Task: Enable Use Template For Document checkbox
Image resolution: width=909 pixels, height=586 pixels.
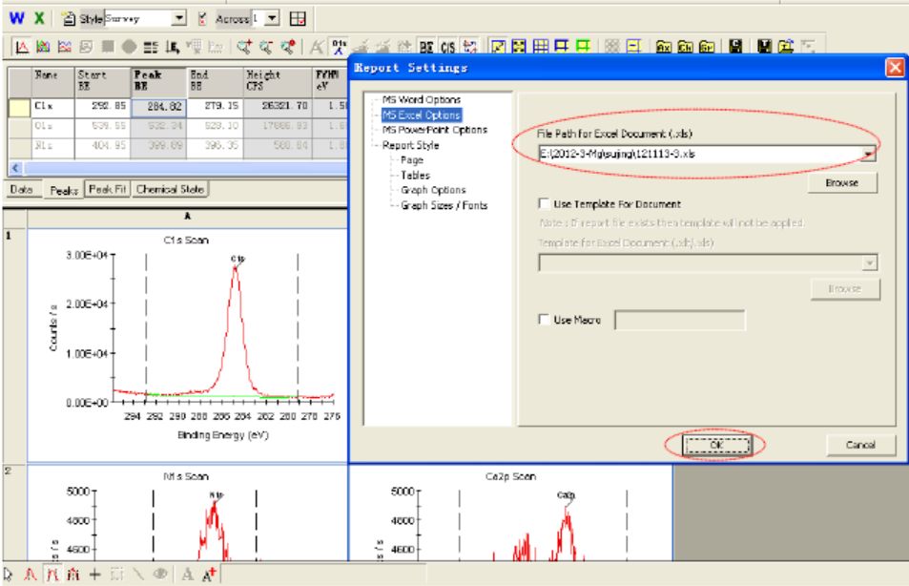Action: pyautogui.click(x=545, y=204)
